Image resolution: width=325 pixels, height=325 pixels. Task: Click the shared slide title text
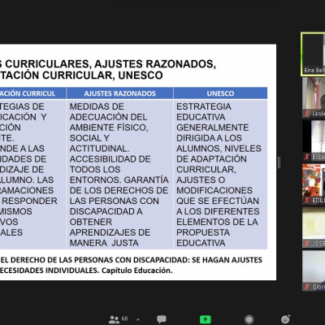[x=108, y=70]
